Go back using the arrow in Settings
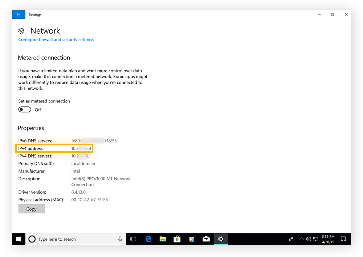 pyautogui.click(x=19, y=14)
